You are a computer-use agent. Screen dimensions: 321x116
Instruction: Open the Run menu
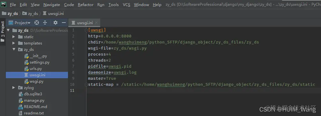(x=101, y=5)
